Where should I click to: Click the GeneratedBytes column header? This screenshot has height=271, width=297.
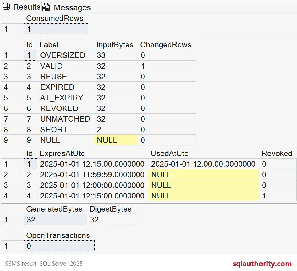55,209
